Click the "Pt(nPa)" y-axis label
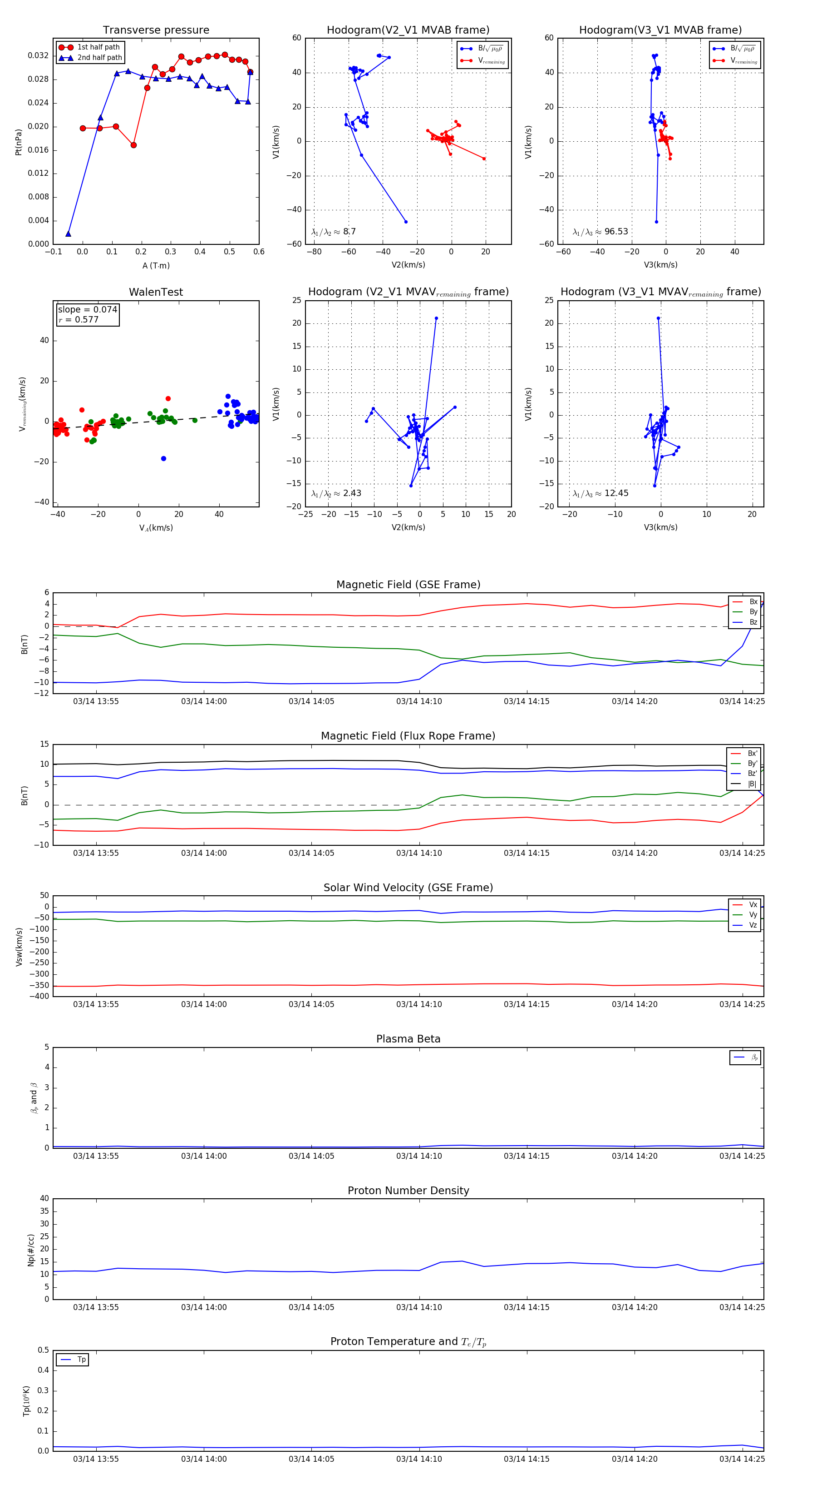Viewport: 817px width, 1499px height. (x=19, y=141)
